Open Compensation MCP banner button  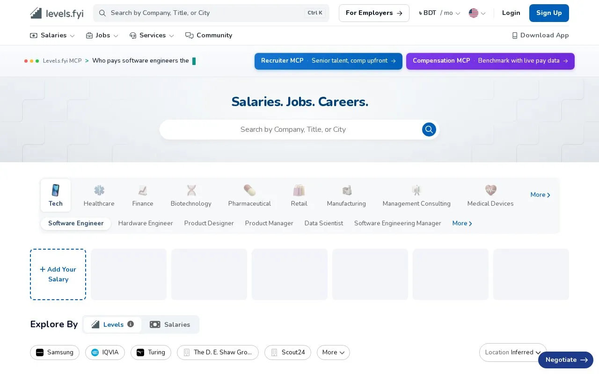(490, 61)
